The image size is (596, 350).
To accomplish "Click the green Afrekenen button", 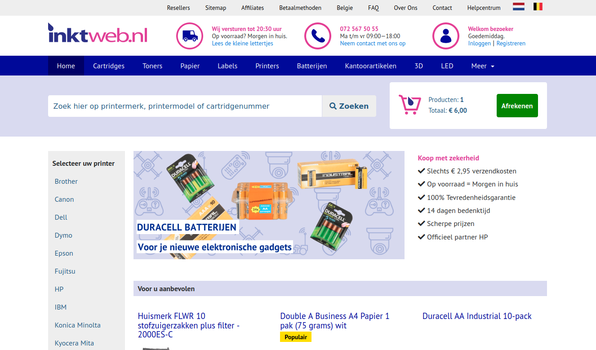I will click(x=517, y=106).
